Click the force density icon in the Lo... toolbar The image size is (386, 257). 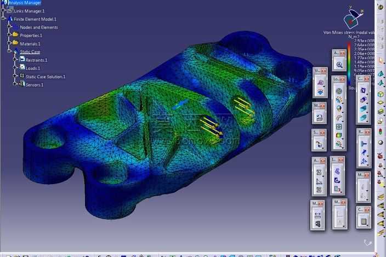(x=339, y=118)
